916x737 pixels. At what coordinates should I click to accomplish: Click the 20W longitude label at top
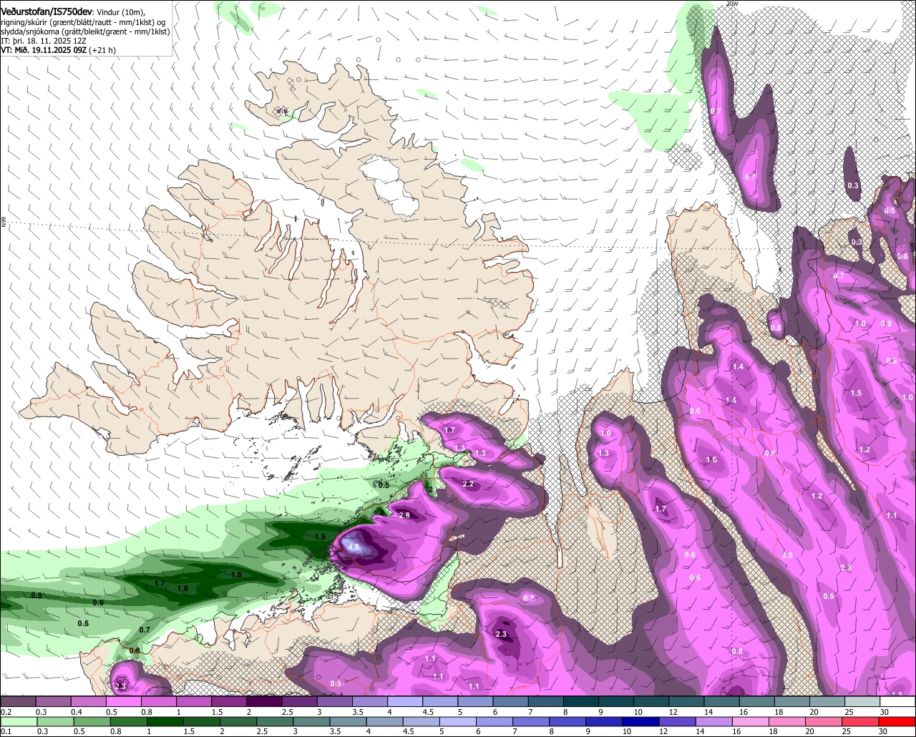(731, 4)
